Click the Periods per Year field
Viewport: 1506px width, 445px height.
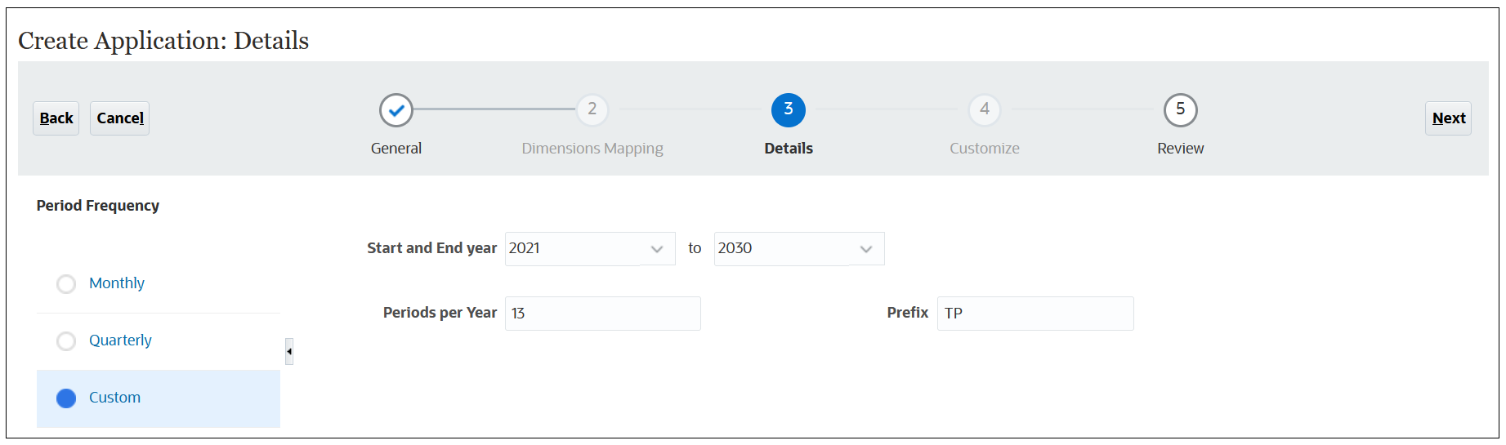coord(602,314)
